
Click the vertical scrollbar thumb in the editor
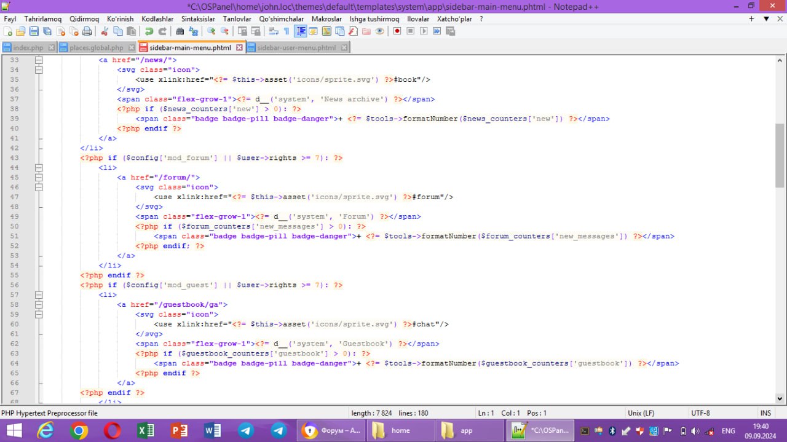pos(780,154)
